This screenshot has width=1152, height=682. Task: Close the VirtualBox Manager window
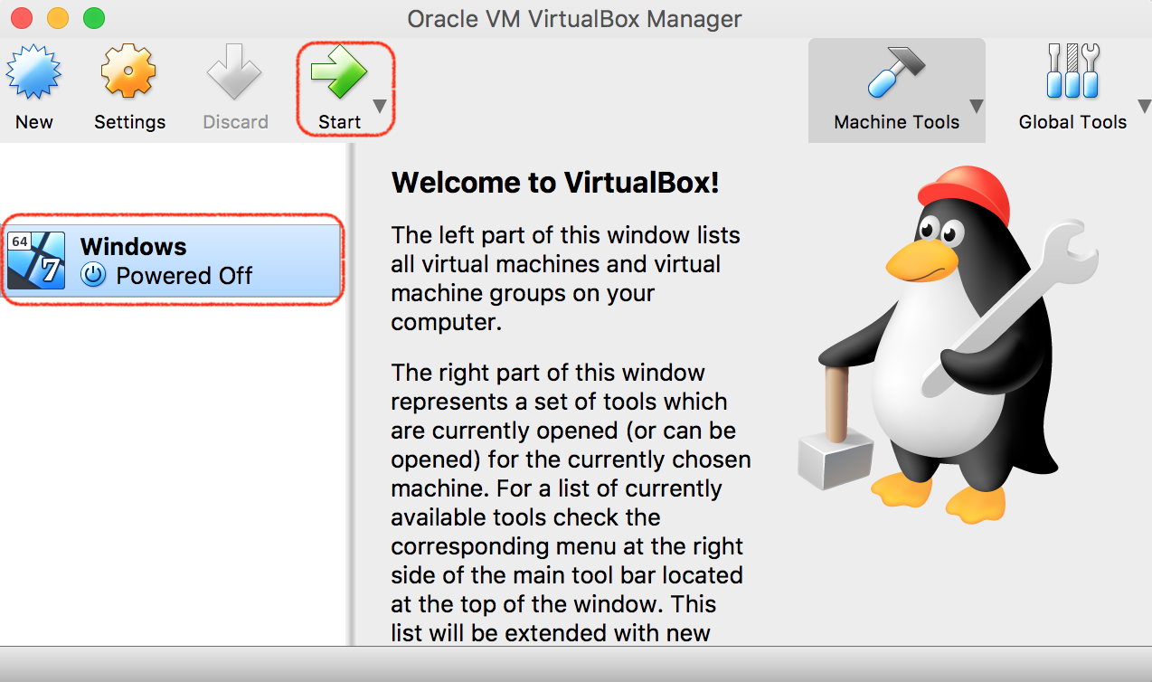click(22, 17)
